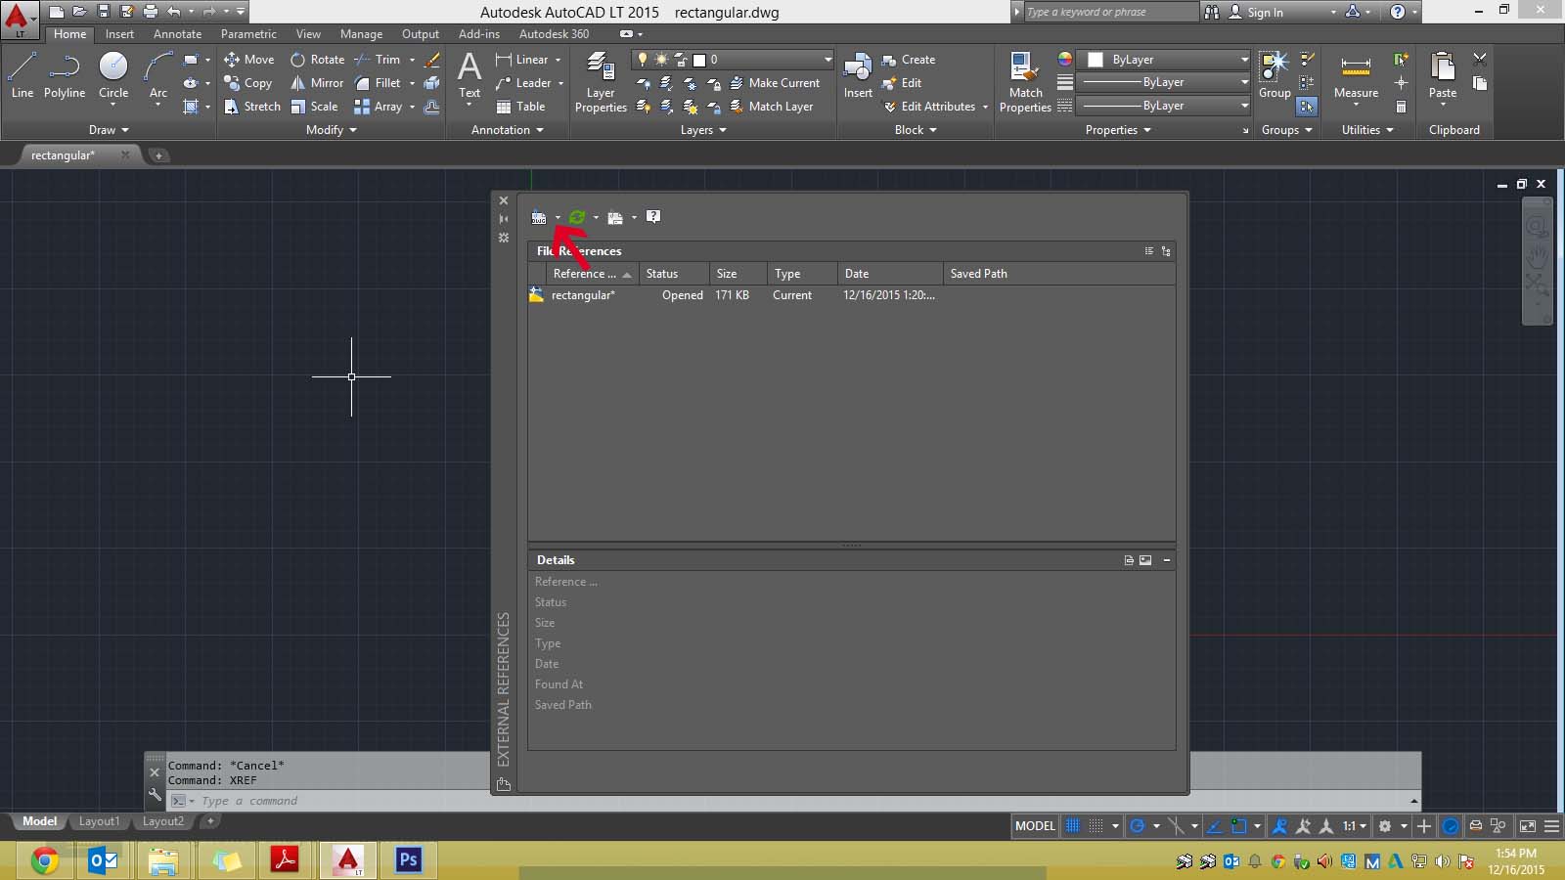Click the Attach DWG icon in External References
The width and height of the screenshot is (1565, 880).
tap(539, 217)
